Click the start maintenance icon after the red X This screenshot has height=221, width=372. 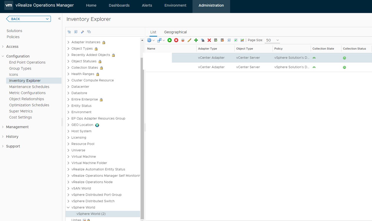[216, 40]
